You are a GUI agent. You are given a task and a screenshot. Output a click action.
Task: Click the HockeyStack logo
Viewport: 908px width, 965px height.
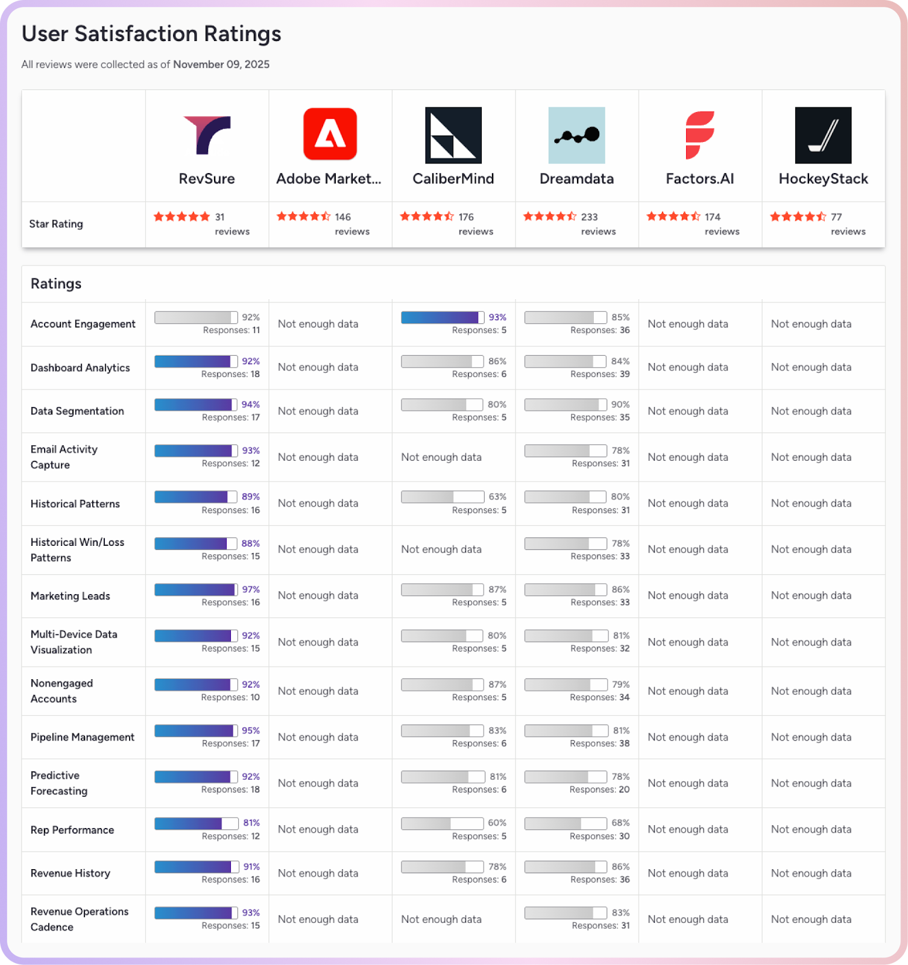click(x=823, y=135)
